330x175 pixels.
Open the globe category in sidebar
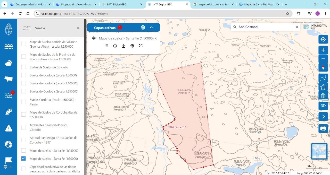point(9,144)
